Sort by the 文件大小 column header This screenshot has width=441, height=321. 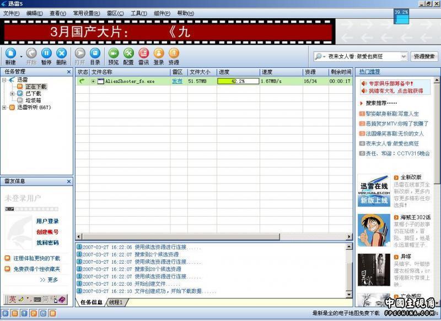point(202,72)
